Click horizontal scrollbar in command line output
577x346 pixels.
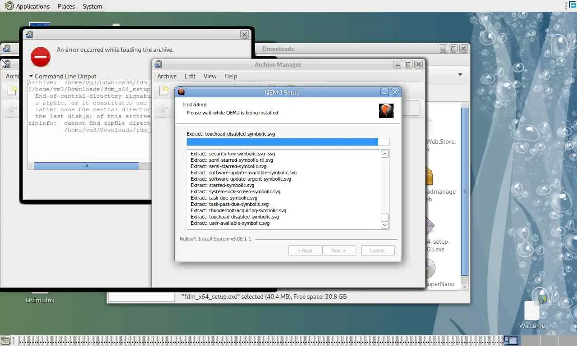coord(86,166)
